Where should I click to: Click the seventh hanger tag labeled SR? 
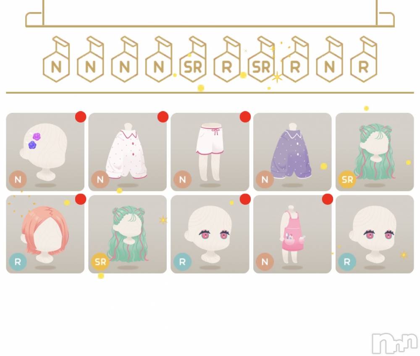tap(261, 59)
